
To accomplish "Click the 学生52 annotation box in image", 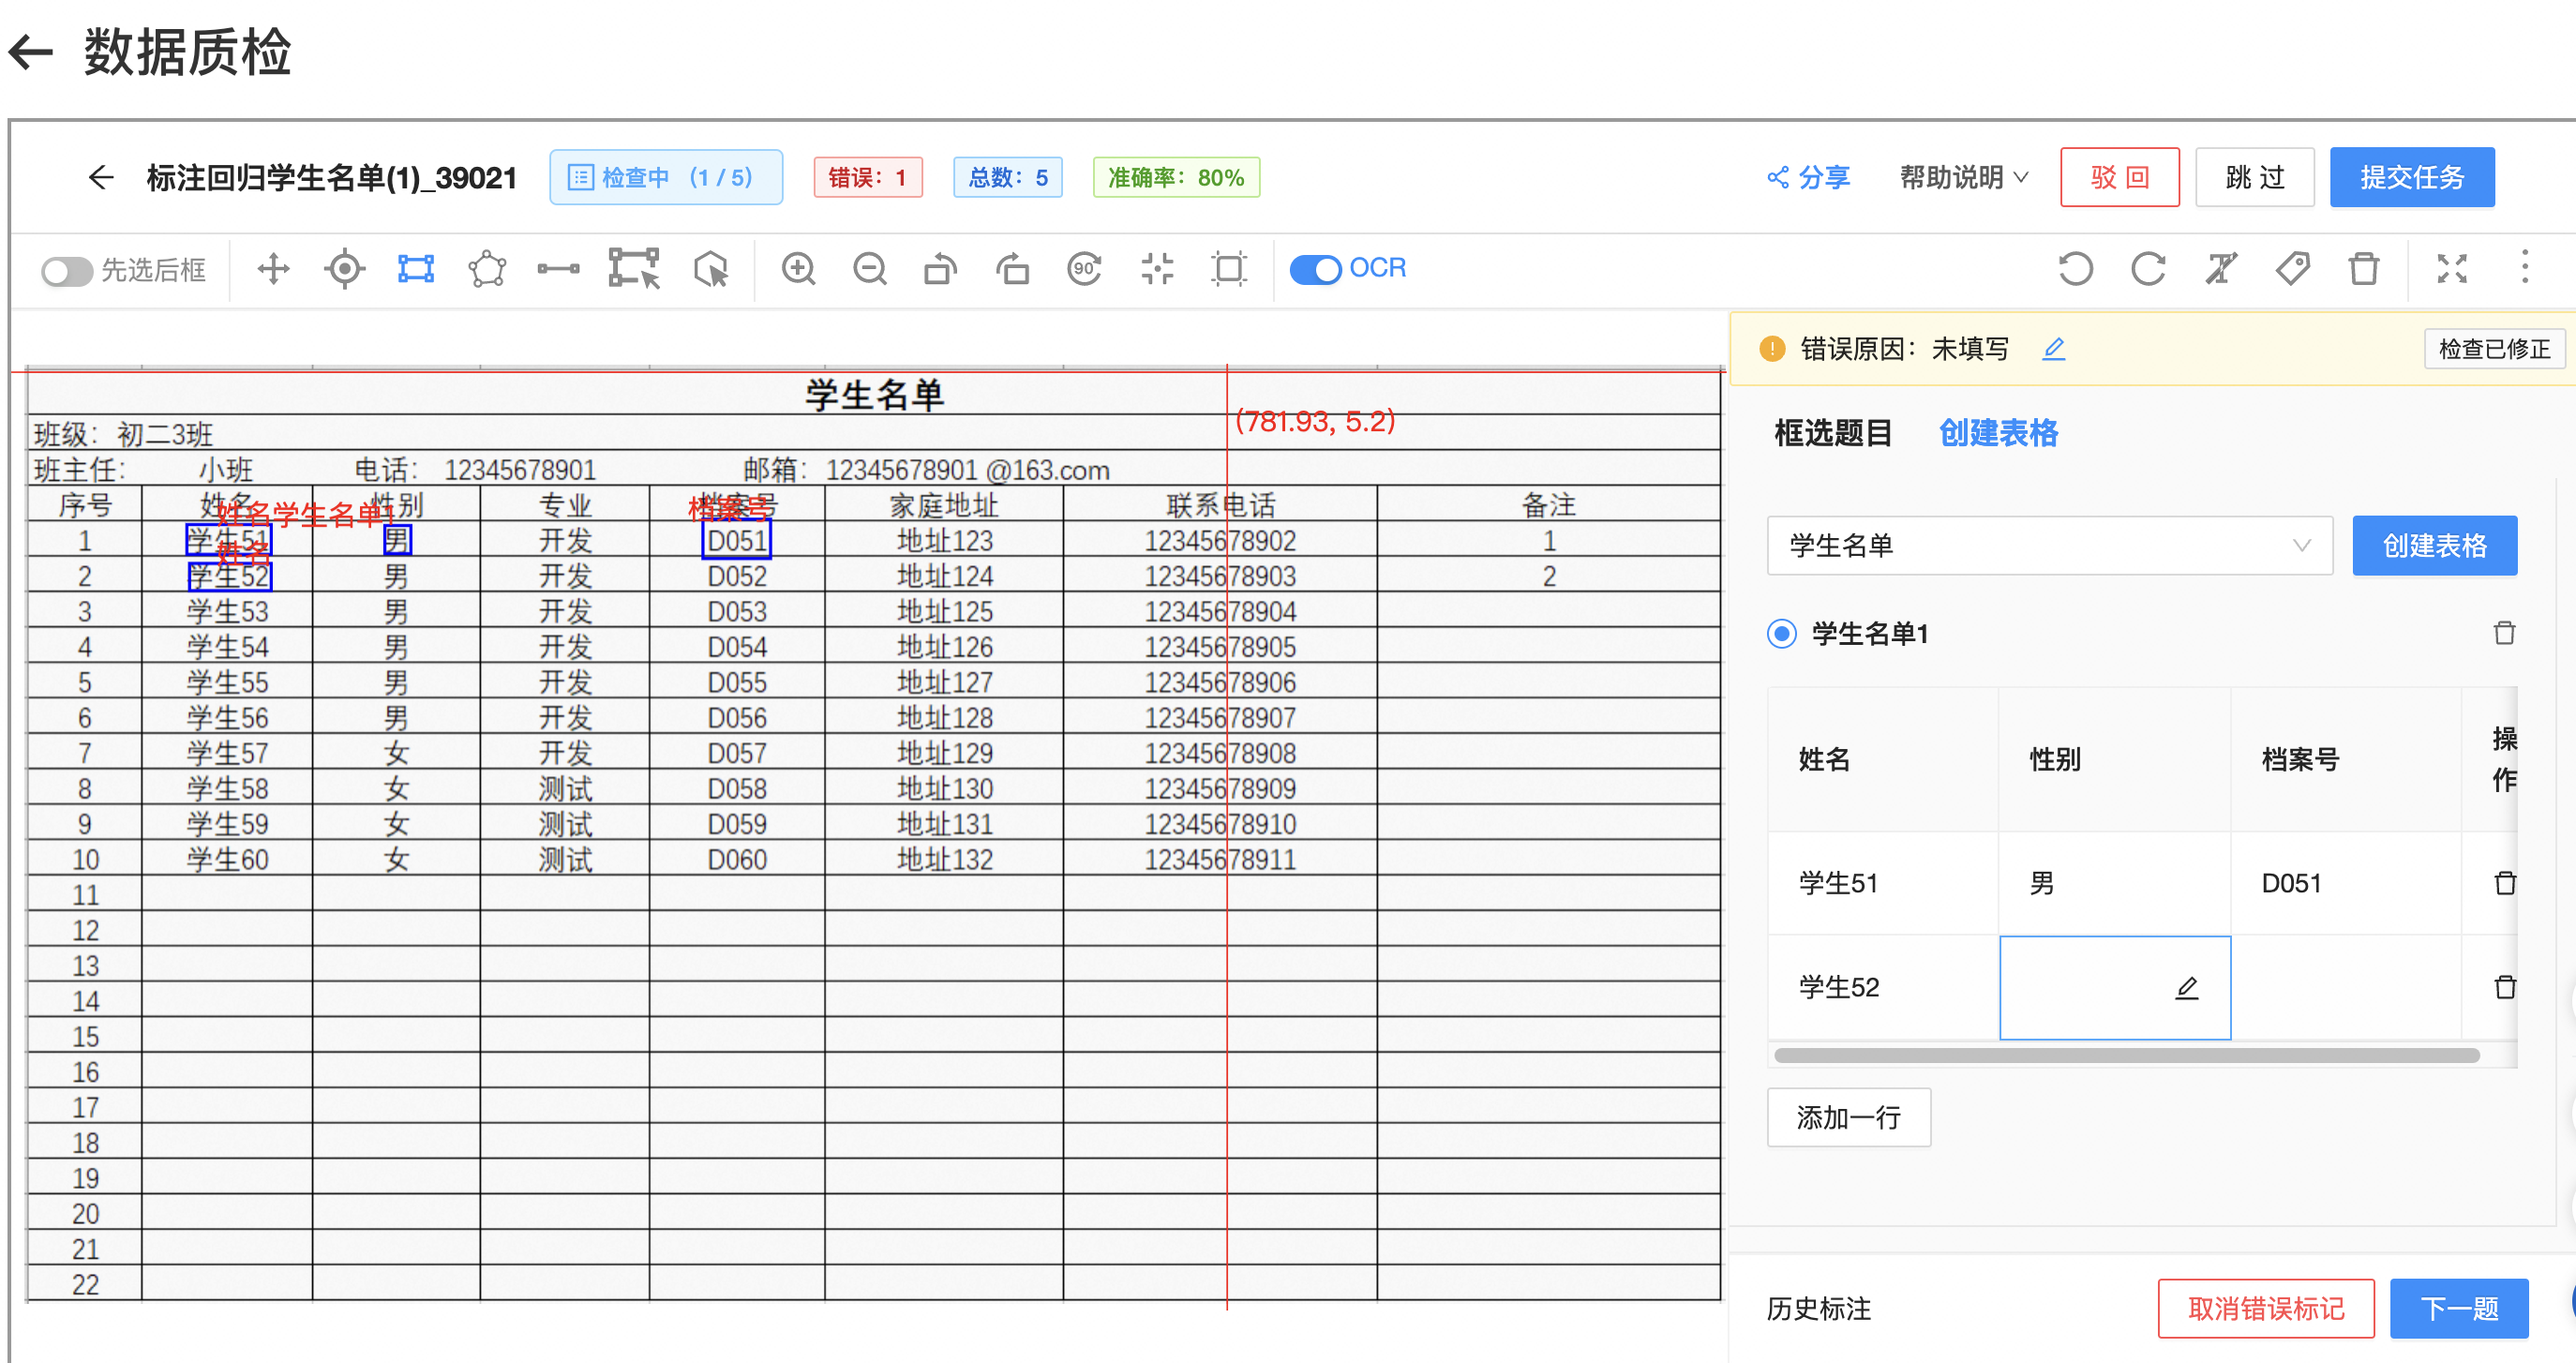I will click(230, 577).
